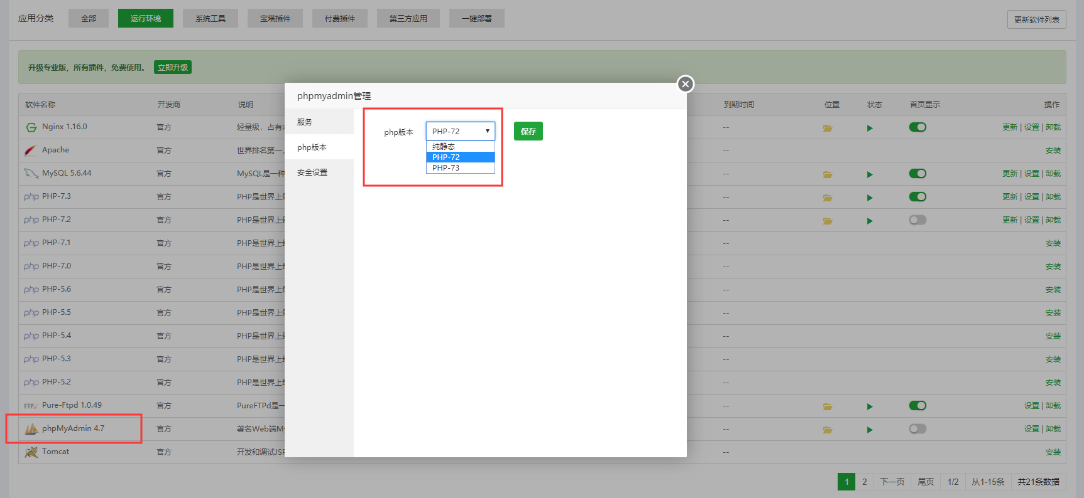Open folder location for MySQL row
The height and width of the screenshot is (498, 1084).
828,174
